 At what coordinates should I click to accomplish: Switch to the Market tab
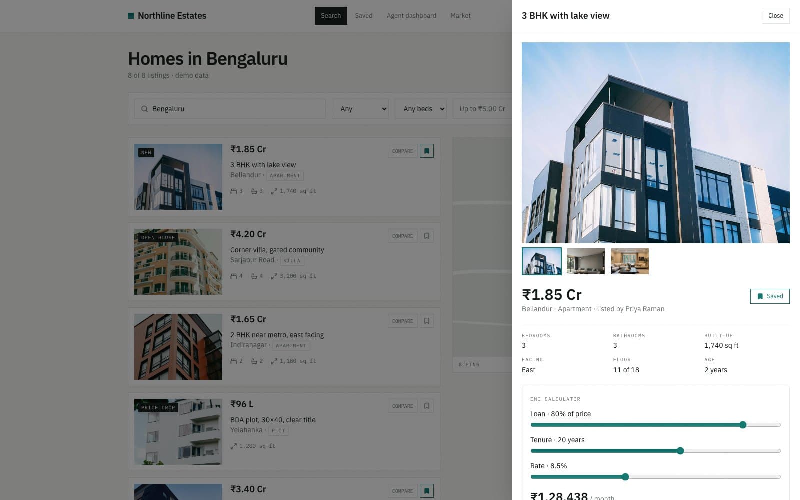point(460,16)
